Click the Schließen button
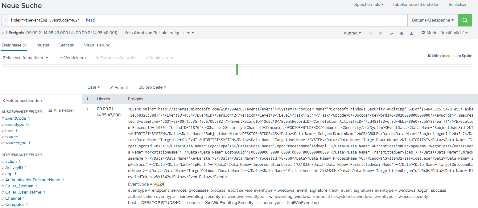Screen dimensions: 478x208 458,5
